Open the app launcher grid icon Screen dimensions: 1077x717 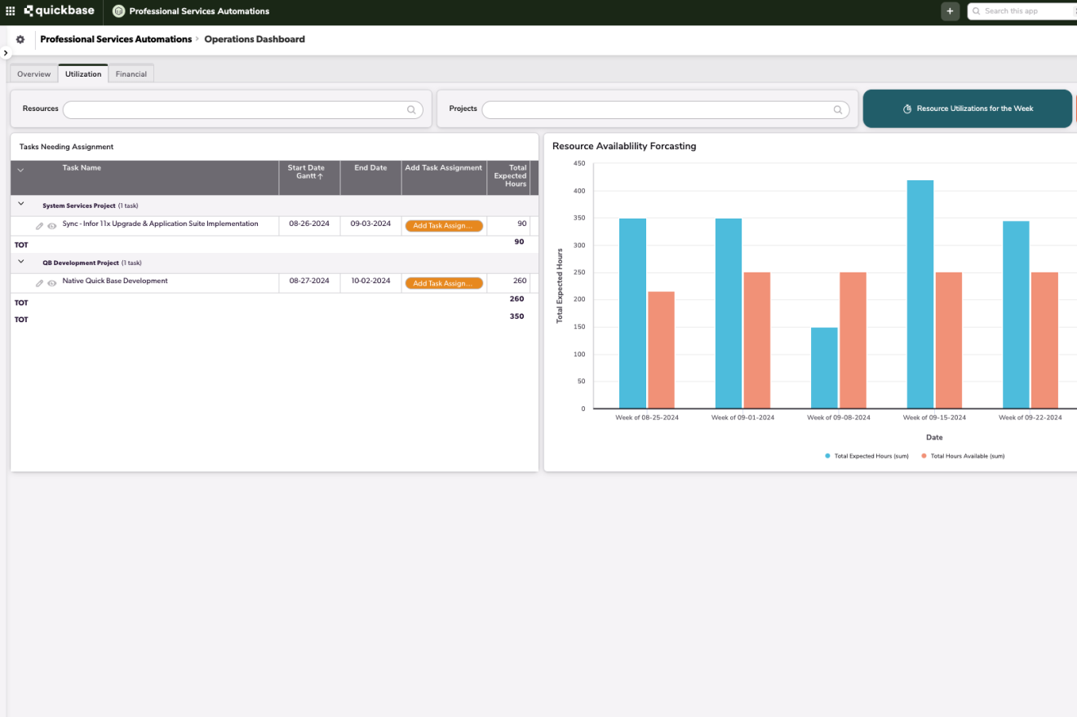tap(10, 11)
